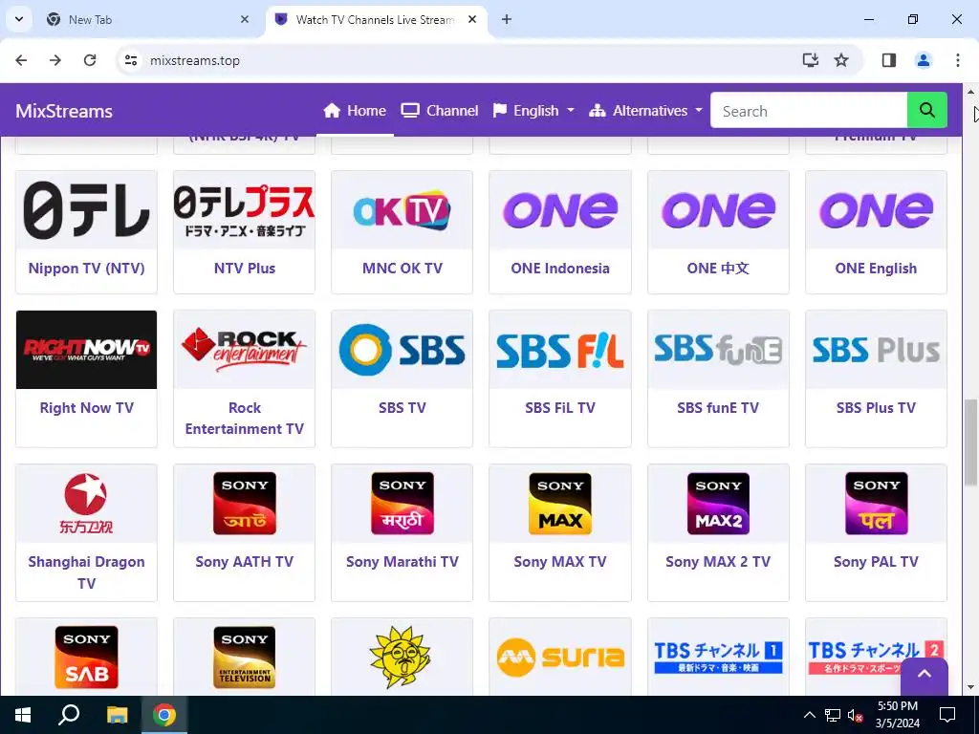Open the yellow sun channel logo
This screenshot has height=734, width=979.
(x=402, y=657)
